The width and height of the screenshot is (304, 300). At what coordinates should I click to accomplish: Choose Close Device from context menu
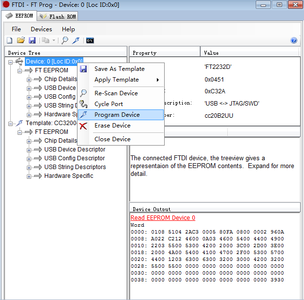121,139
